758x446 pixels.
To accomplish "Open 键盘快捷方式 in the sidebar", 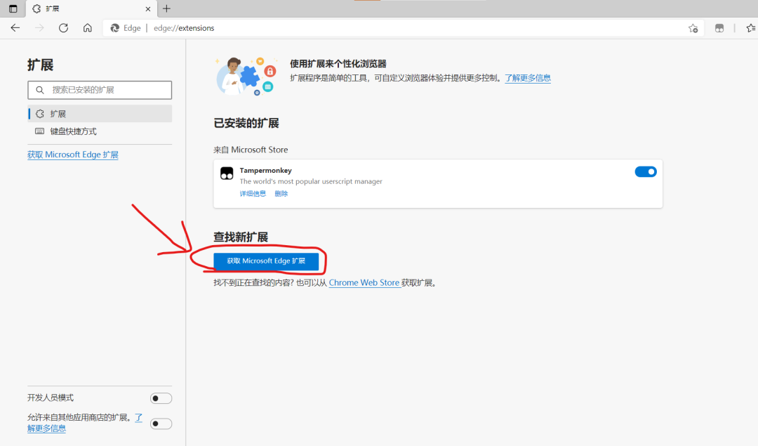I will [x=100, y=131].
